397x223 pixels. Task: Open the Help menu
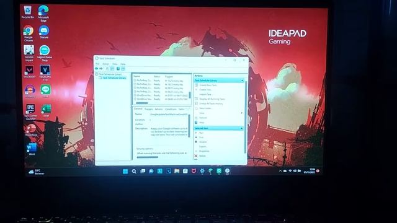pos(123,64)
